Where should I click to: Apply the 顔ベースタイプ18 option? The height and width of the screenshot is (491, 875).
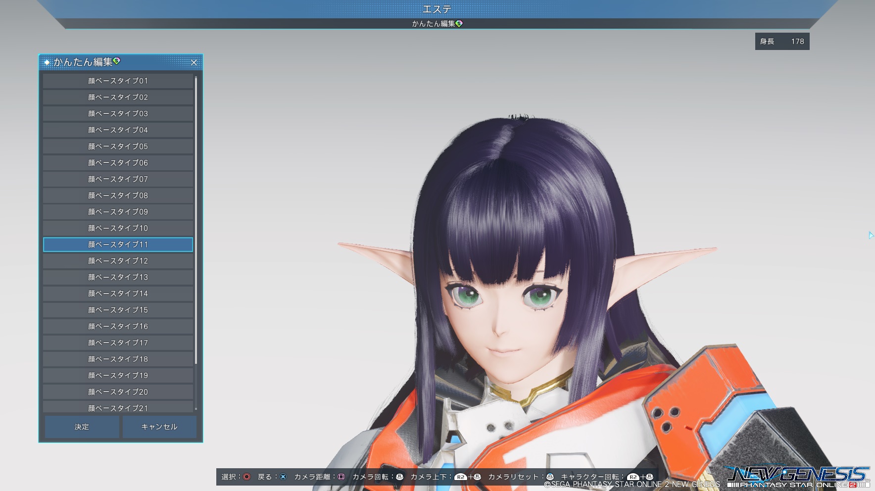(118, 358)
